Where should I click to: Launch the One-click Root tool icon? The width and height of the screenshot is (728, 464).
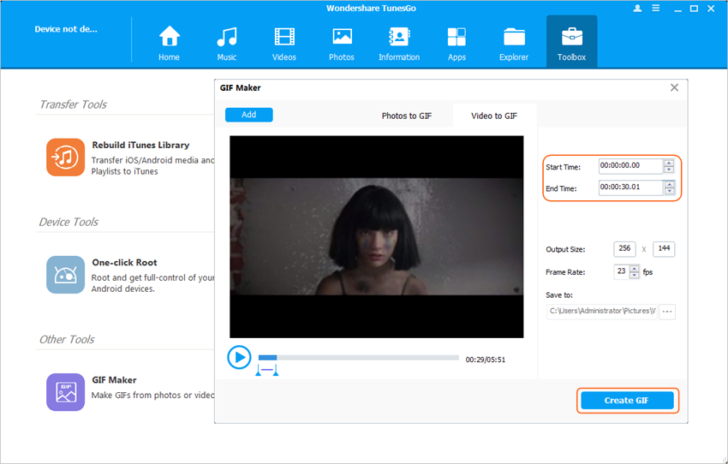pyautogui.click(x=65, y=275)
